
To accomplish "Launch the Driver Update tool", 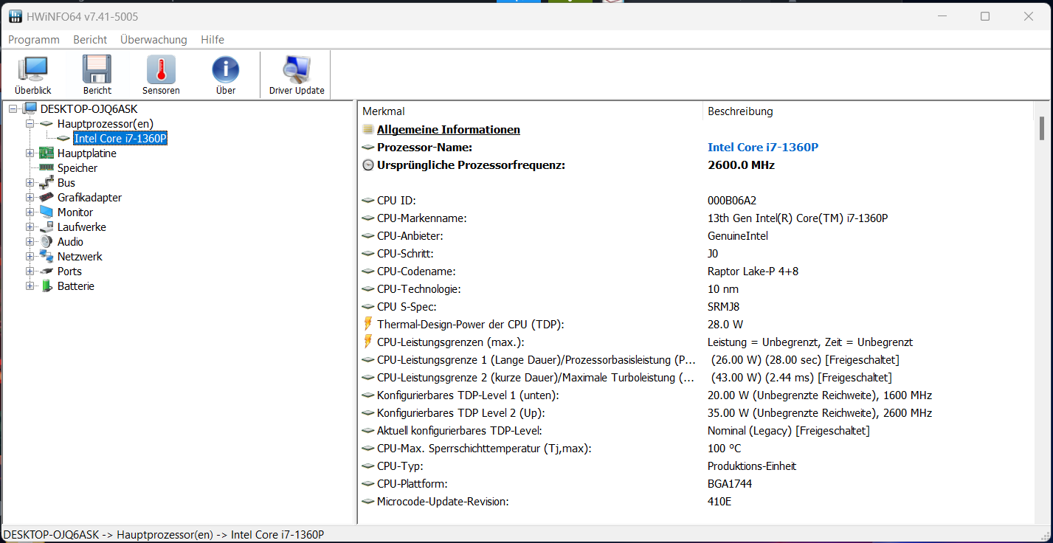I will [297, 75].
